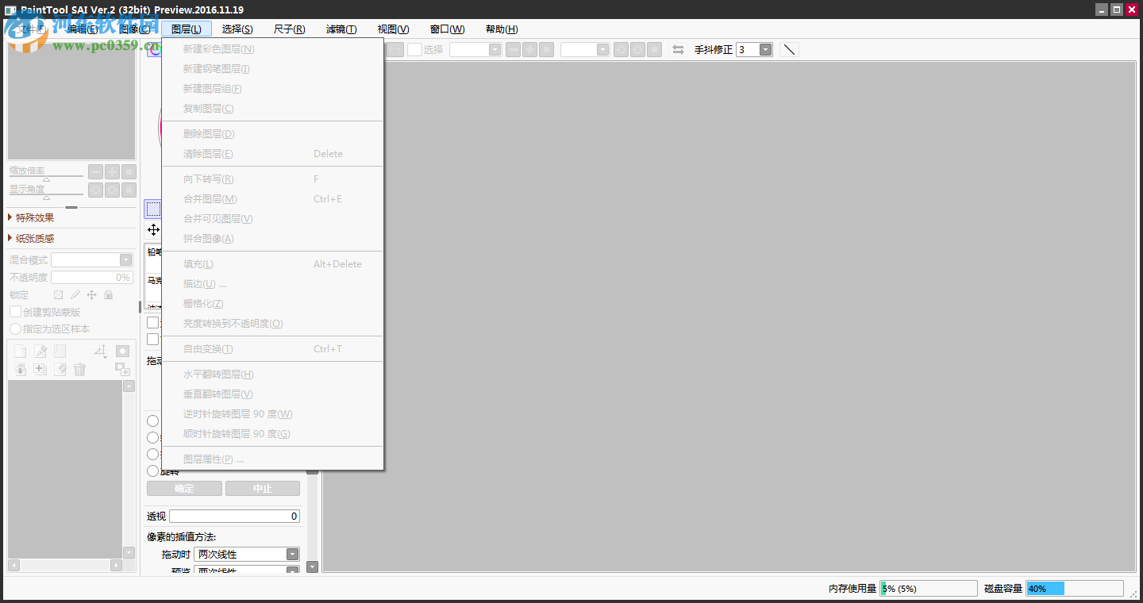Click the trash (delete layer) icon
1143x603 pixels.
tap(79, 369)
